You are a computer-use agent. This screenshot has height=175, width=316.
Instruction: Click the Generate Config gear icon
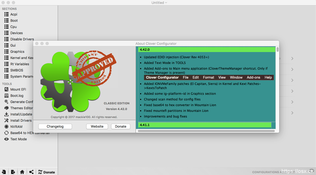coord(6,102)
